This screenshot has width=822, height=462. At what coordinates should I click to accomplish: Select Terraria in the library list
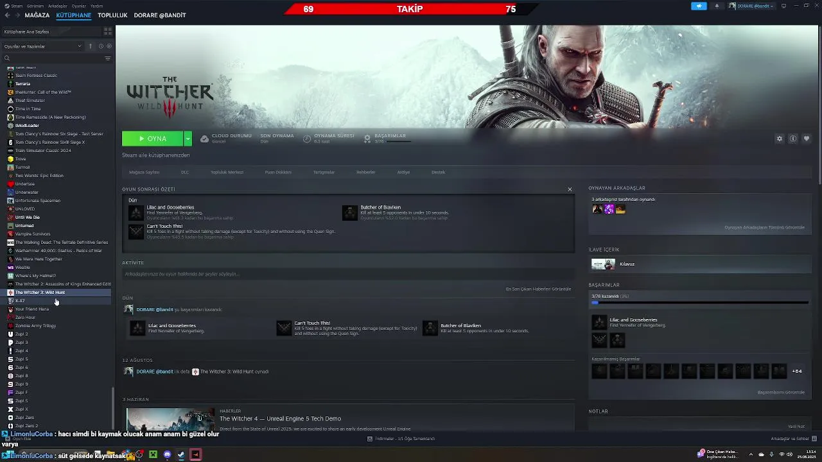[x=23, y=83]
